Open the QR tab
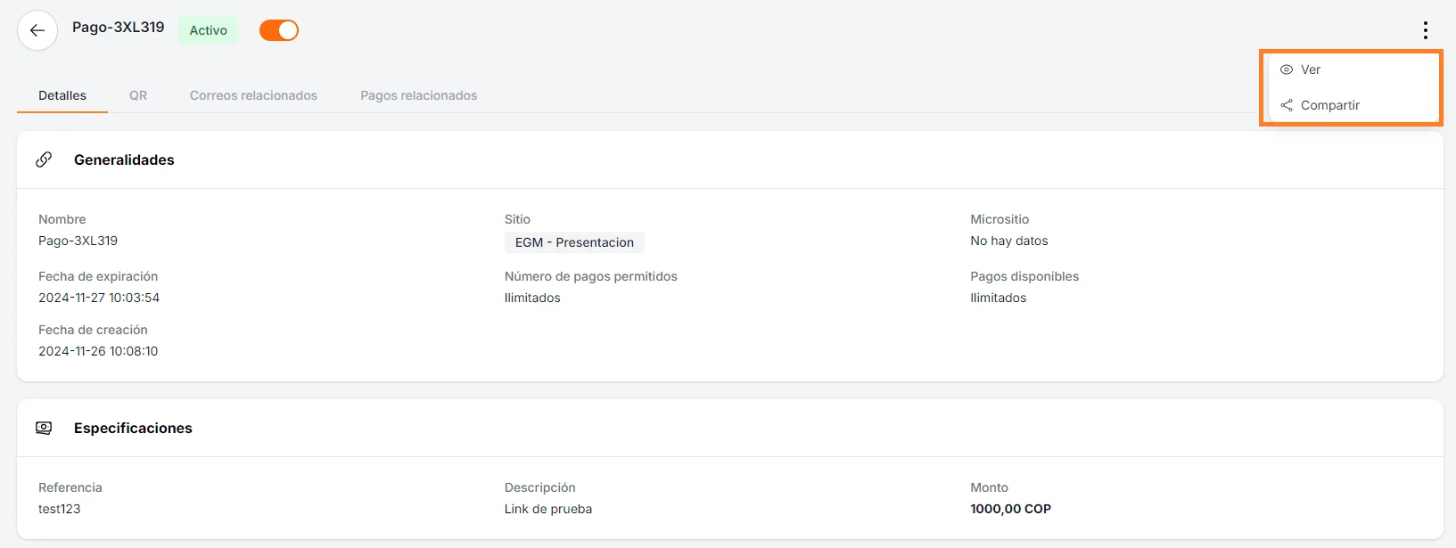The width and height of the screenshot is (1456, 548). tap(138, 95)
